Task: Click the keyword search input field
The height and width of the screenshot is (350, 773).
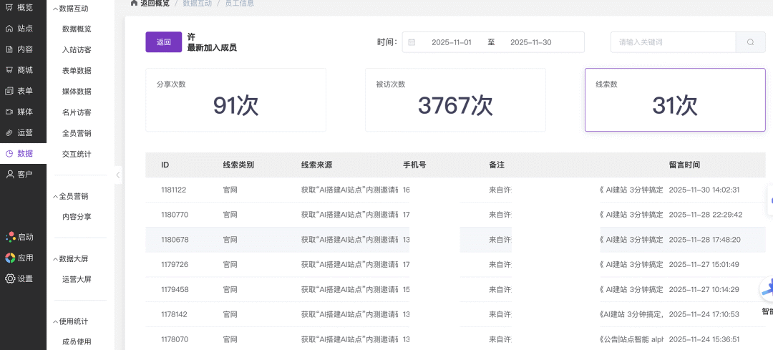Action: tap(673, 42)
